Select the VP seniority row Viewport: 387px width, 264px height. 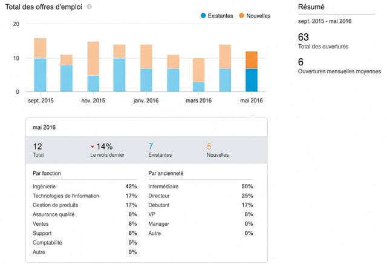tap(200, 214)
